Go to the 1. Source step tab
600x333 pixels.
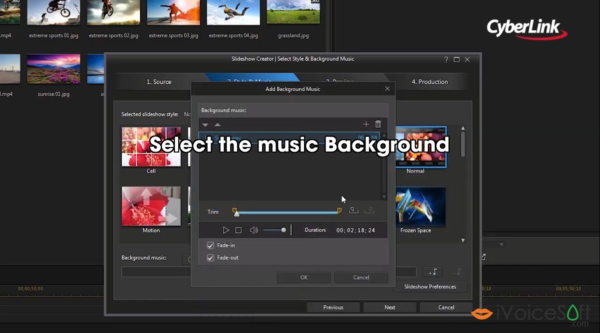[159, 82]
